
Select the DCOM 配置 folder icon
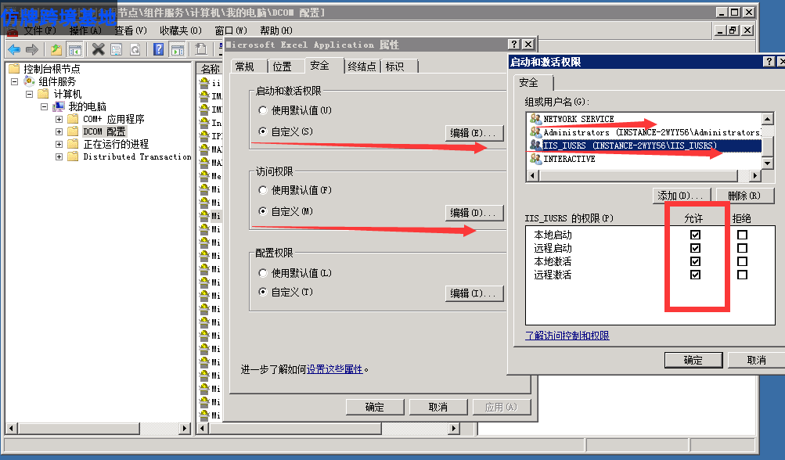point(73,131)
